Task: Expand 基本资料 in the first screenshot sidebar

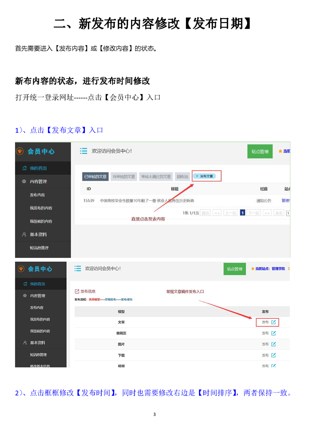Action: point(38,235)
